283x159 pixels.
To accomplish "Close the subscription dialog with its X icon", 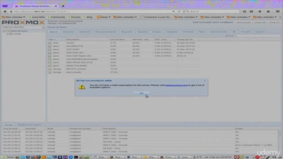I will pyautogui.click(x=205, y=80).
